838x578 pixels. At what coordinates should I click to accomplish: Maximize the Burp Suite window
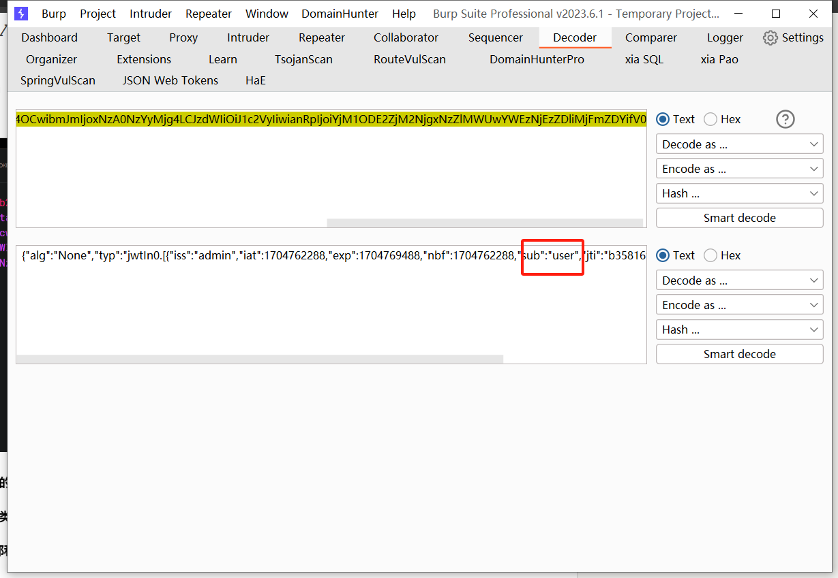776,14
